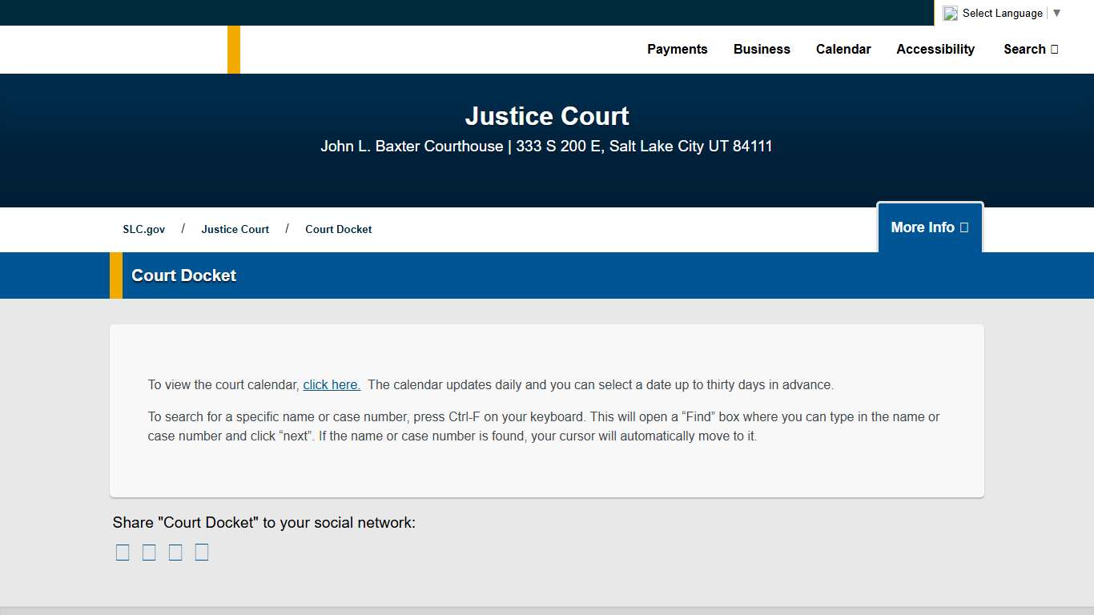Viewport: 1094px width, 615px height.
Task: Select the Payments menu item
Action: (677, 49)
